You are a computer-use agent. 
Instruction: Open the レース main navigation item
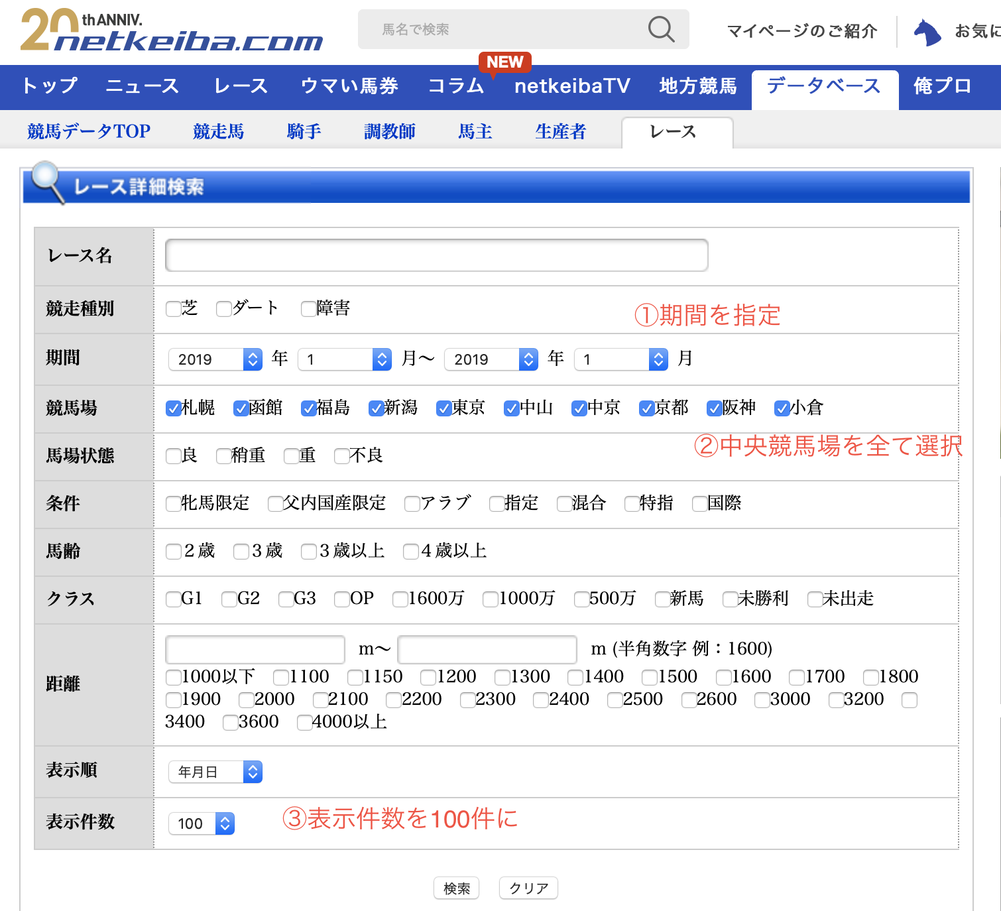coord(241,86)
